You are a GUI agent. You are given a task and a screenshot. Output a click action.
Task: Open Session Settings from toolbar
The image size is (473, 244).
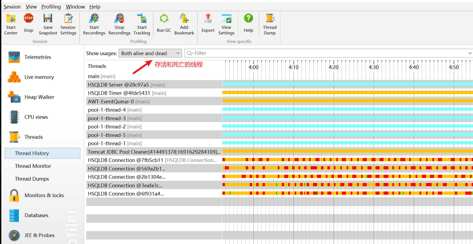68,19
